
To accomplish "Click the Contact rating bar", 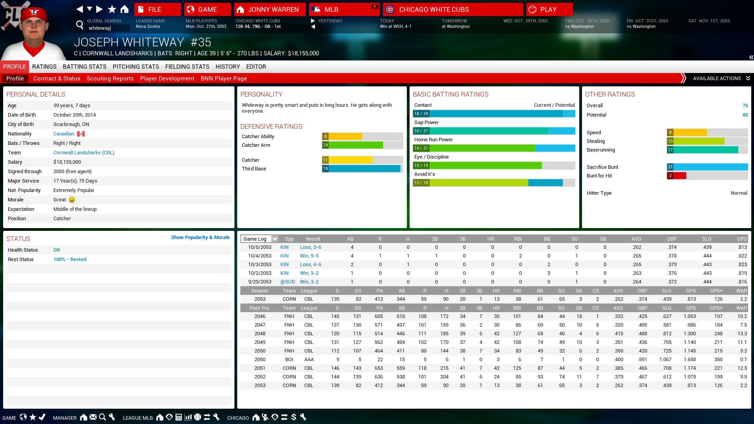I will [x=494, y=114].
